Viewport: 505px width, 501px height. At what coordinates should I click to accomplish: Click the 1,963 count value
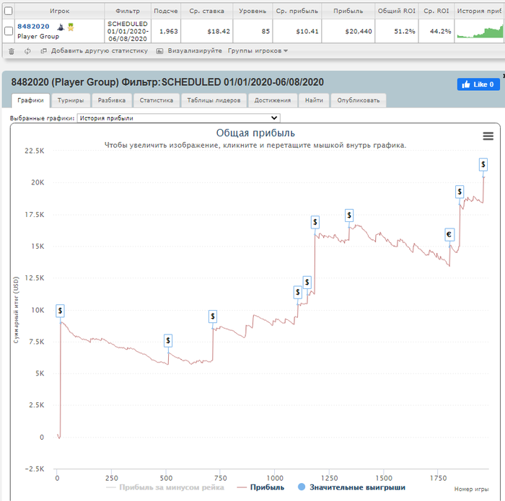point(169,32)
